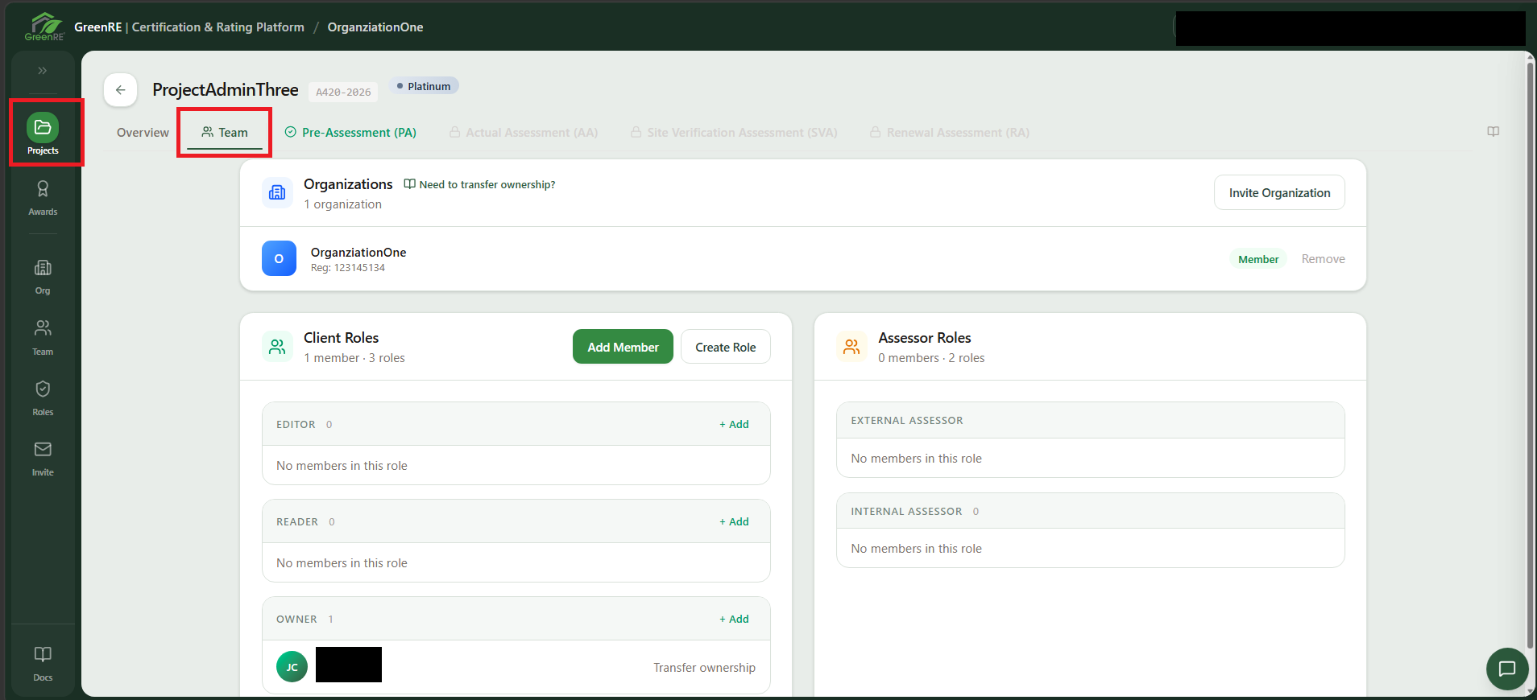Click the EDITOR role header
Image resolution: width=1537 pixels, height=700 pixels.
[516, 424]
